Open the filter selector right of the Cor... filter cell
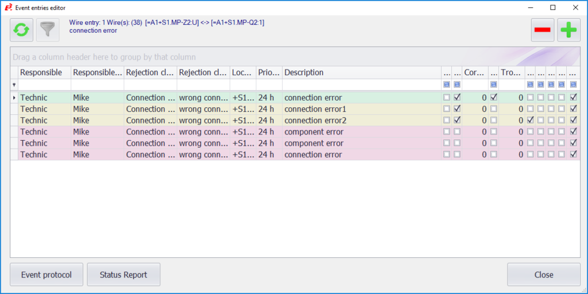 click(494, 85)
